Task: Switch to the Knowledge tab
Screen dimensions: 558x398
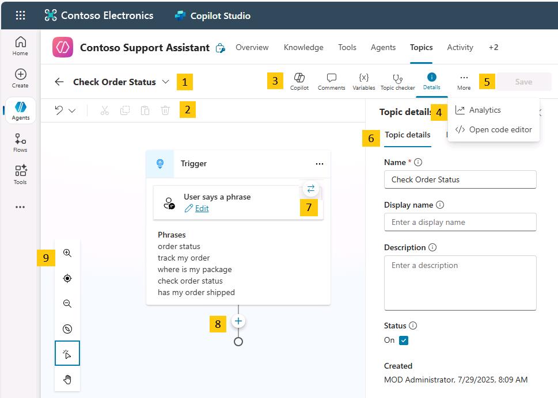Action: [303, 47]
